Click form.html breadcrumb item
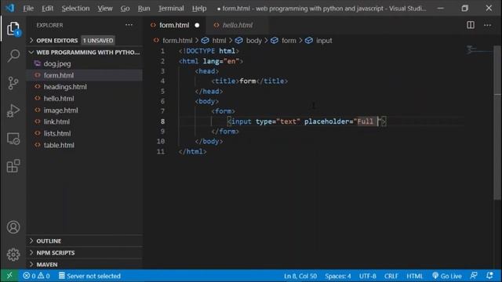The height and width of the screenshot is (282, 502). click(177, 41)
